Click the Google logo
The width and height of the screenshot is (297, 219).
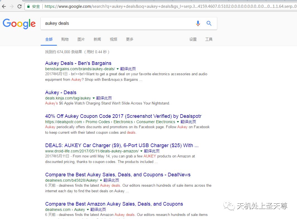pos(19,24)
